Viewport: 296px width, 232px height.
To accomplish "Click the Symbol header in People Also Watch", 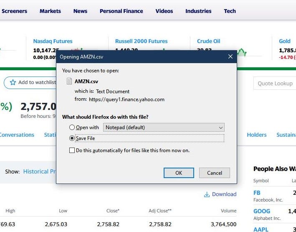I will [x=261, y=181].
